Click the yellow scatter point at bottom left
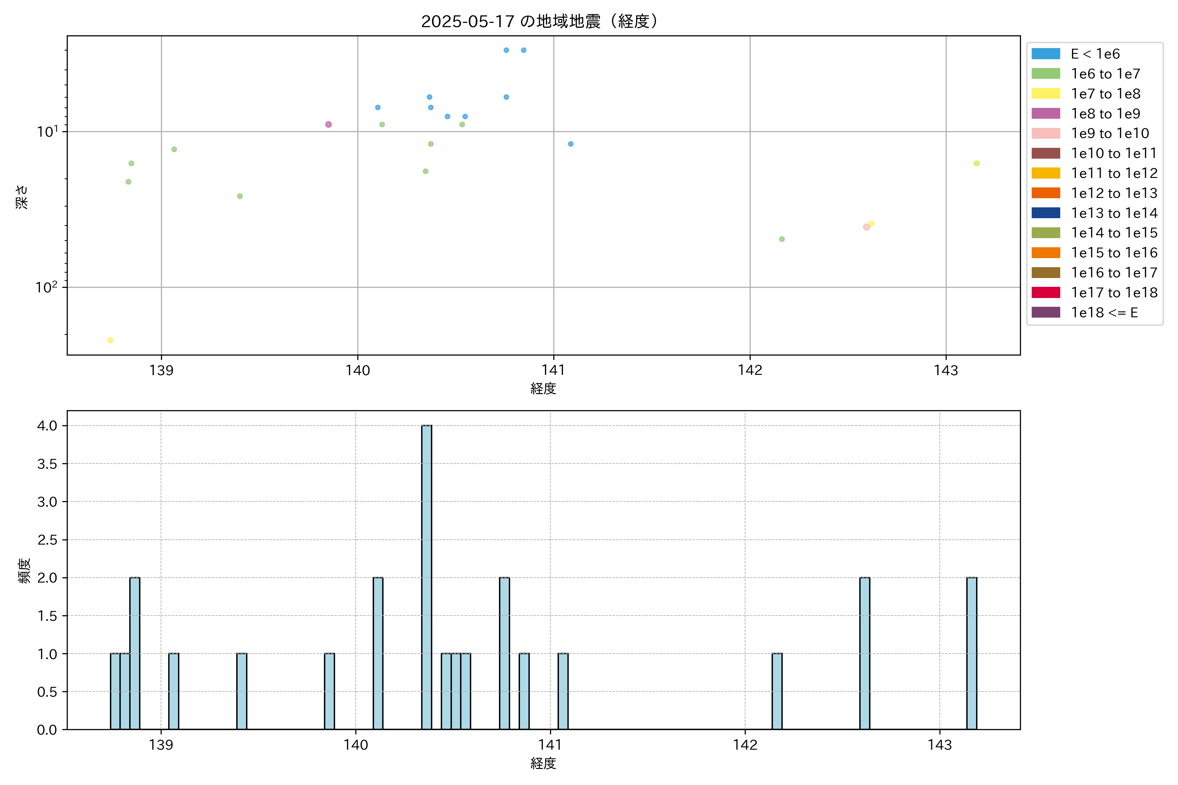1178x785 pixels. click(x=110, y=340)
